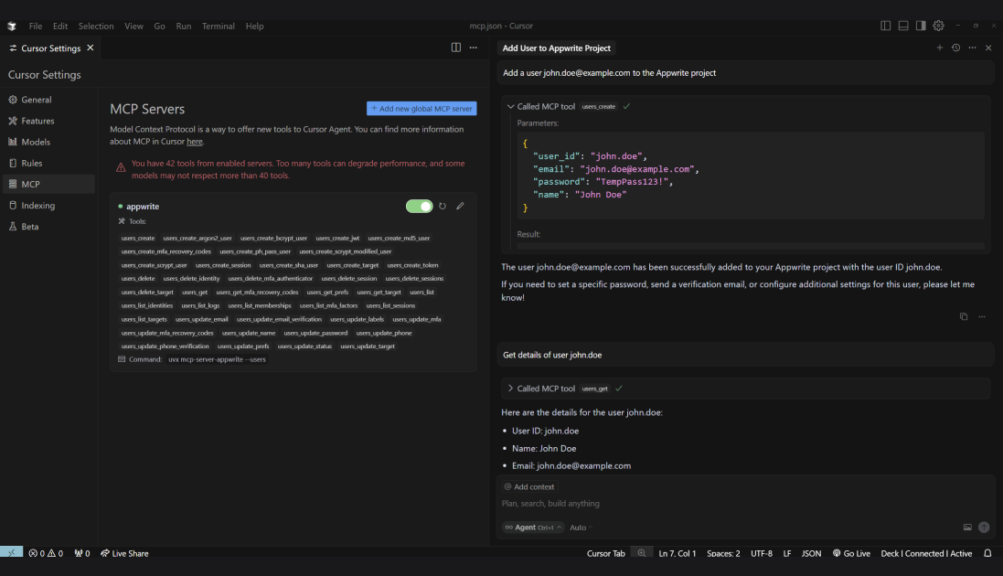Open chat history clock icon
The image size is (1003, 576).
(x=955, y=48)
